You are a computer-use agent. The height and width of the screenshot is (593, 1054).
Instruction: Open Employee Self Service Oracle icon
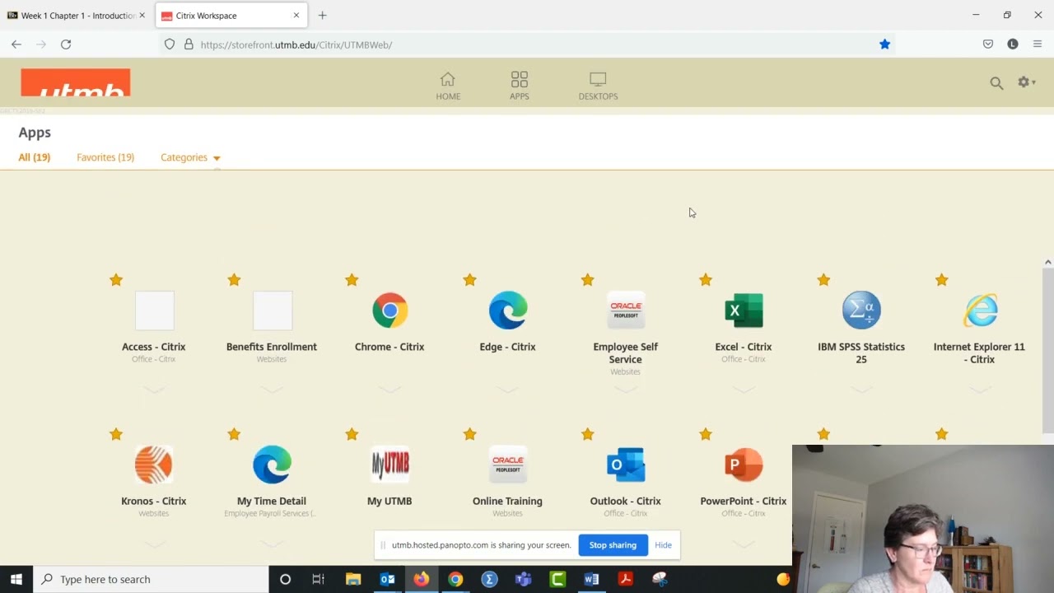(626, 311)
